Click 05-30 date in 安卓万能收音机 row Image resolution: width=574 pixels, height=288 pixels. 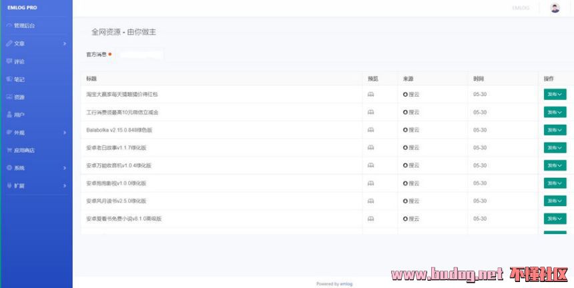click(479, 165)
